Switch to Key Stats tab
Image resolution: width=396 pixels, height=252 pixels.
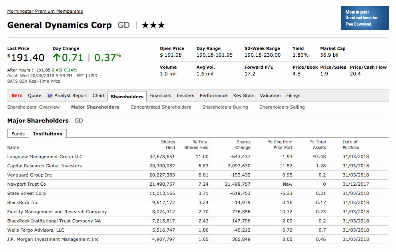(244, 95)
